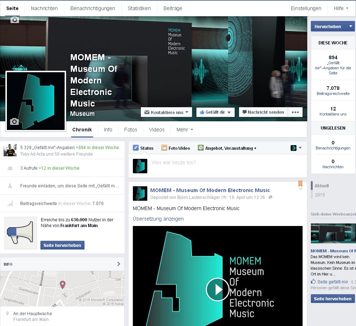Viewport: 356px width, 326px height.
Task: Click the profile picture camera icon
Action: (14, 121)
